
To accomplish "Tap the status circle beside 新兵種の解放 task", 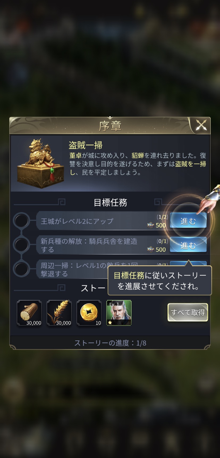I will tap(22, 245).
